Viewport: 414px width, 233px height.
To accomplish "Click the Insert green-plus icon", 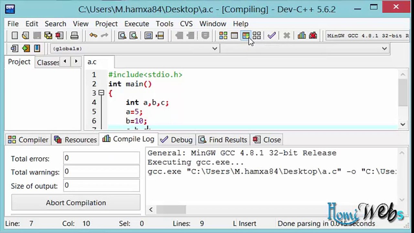I will coord(26,49).
